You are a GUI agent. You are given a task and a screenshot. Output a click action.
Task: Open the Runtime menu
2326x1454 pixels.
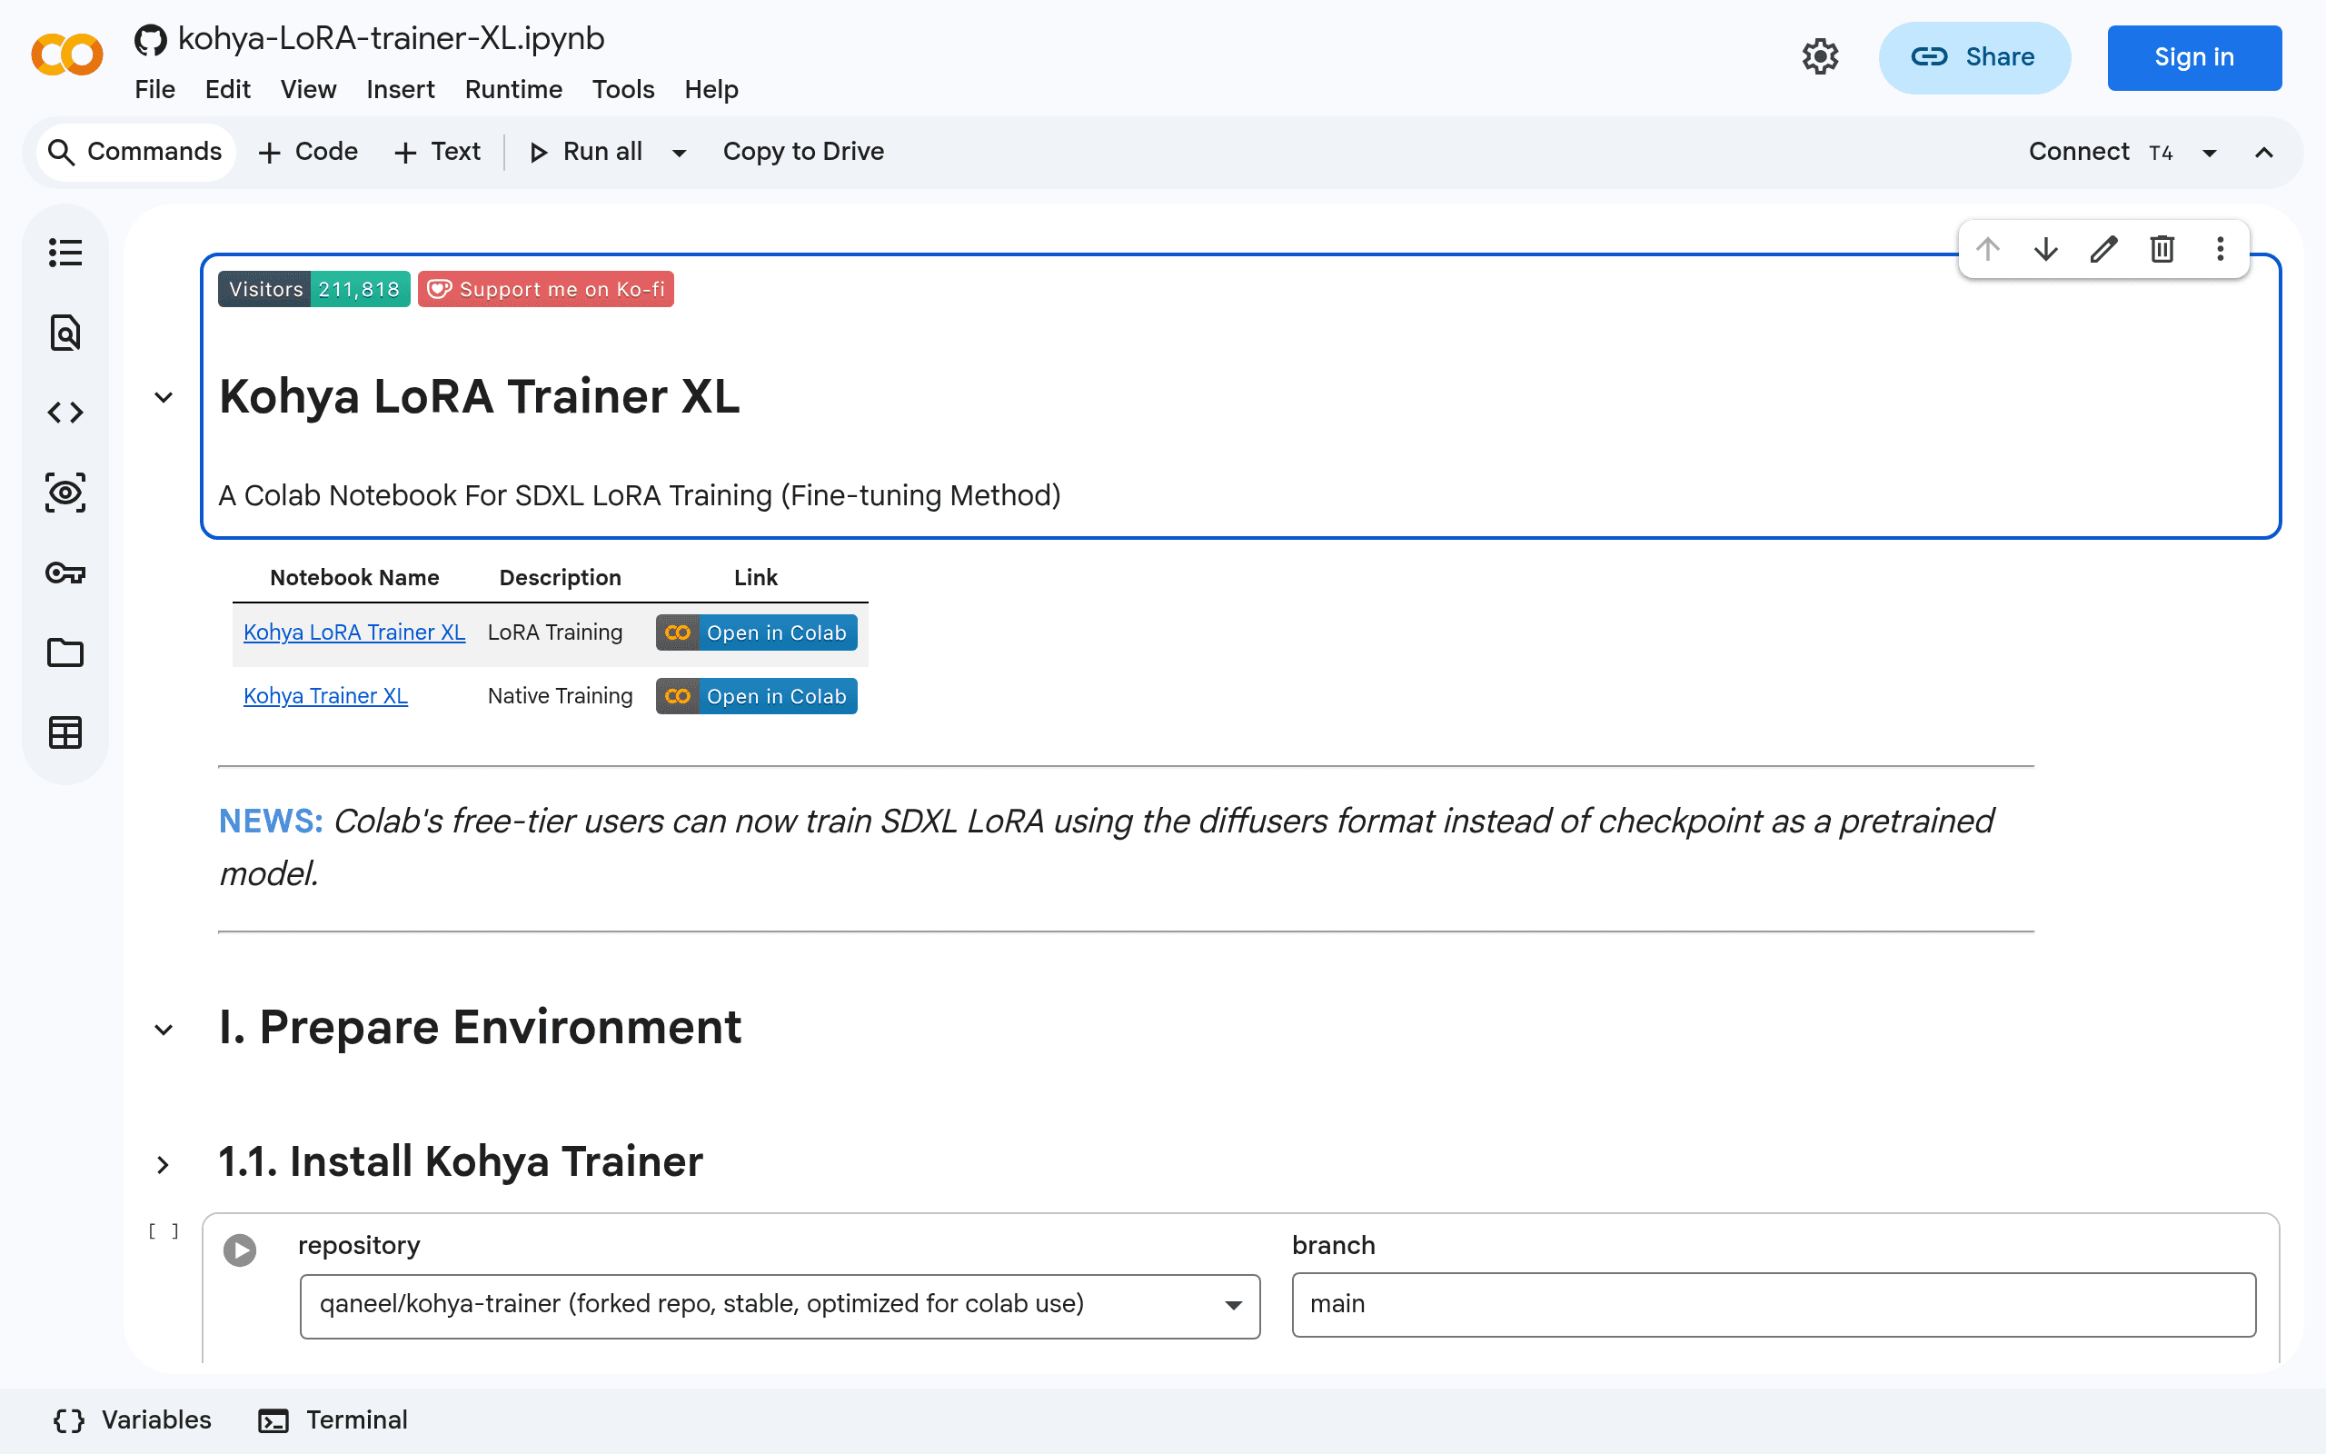(513, 89)
